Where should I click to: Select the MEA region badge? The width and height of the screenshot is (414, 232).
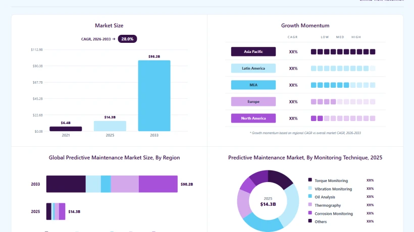(253, 85)
